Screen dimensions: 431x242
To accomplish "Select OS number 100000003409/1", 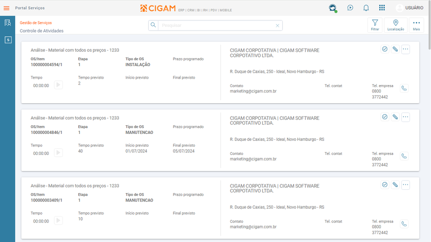I will pos(46,200).
